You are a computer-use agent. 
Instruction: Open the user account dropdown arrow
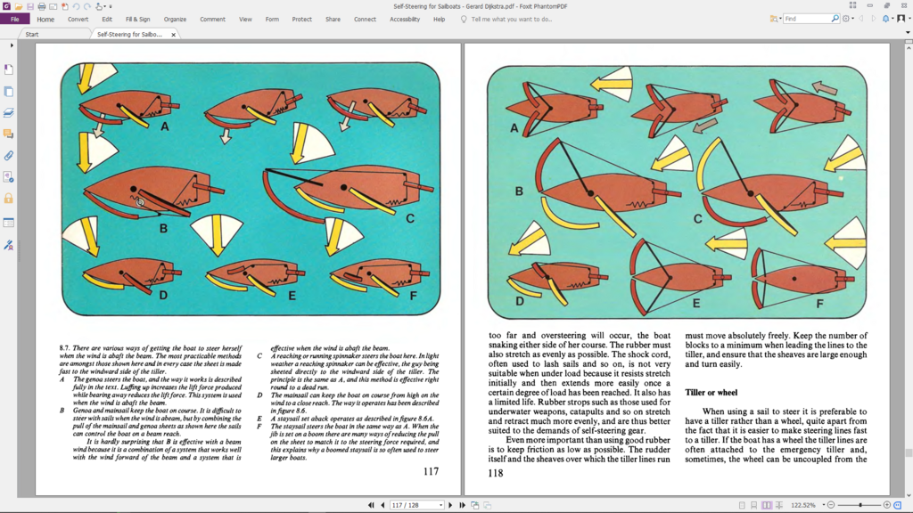point(908,19)
